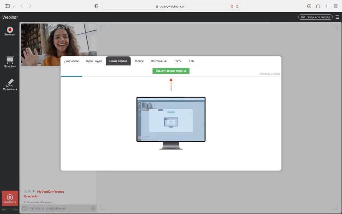Expand the sidebar dropdown chevron in Safari
The height and width of the screenshot is (214, 342).
[14, 6]
